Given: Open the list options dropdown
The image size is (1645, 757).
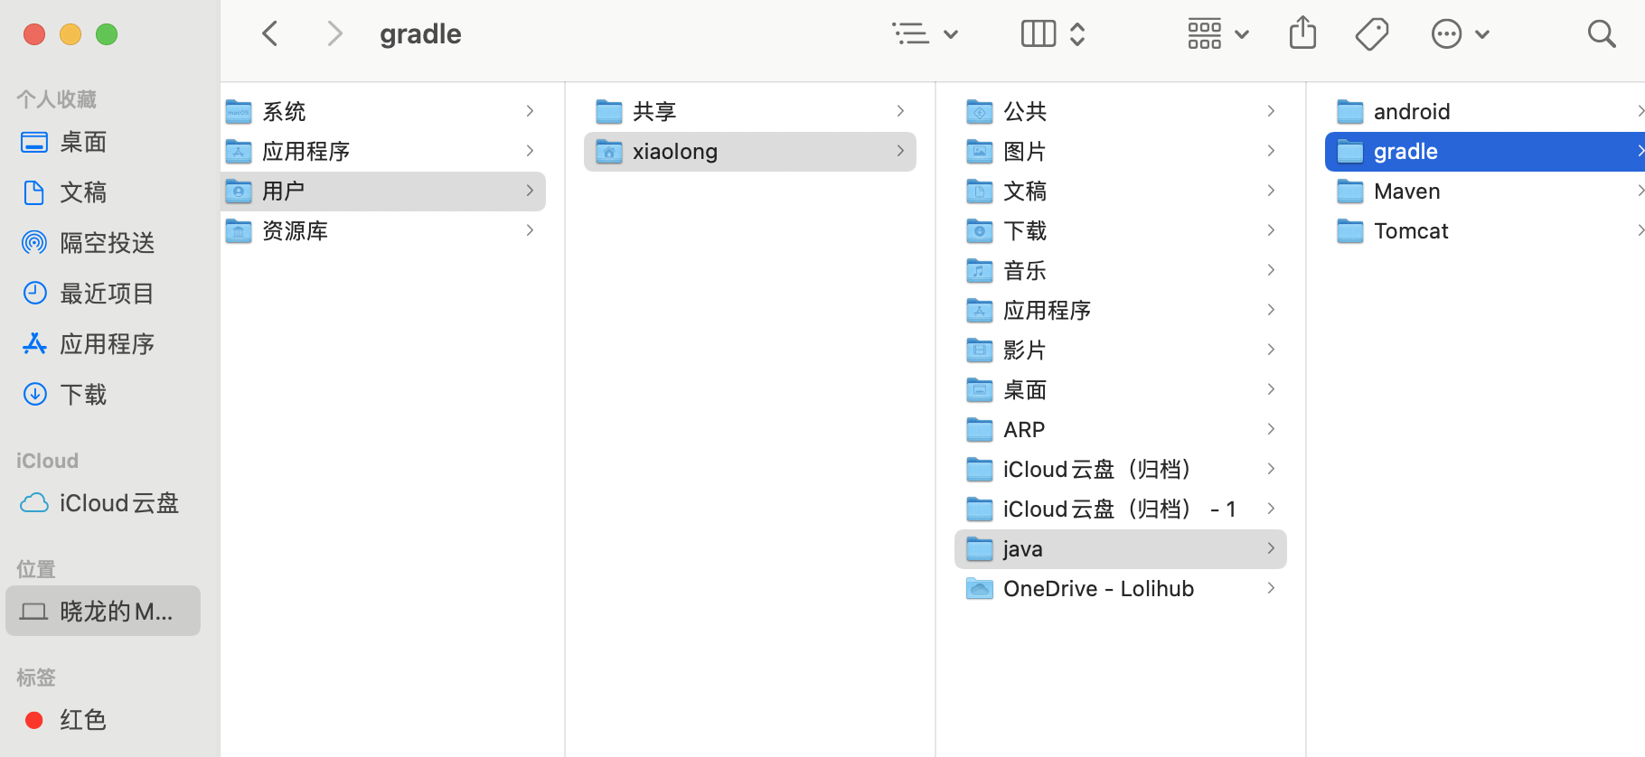Looking at the screenshot, I should tap(925, 34).
